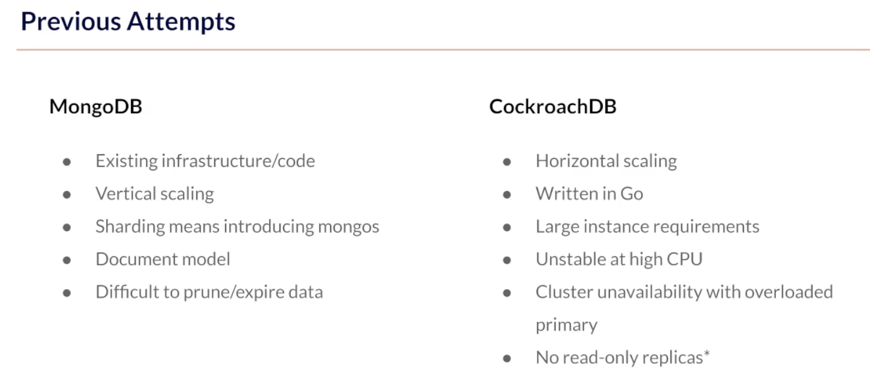Screen dimensions: 870x383
Task: Select "Difficult to prune/expire data" line
Action: click(209, 292)
